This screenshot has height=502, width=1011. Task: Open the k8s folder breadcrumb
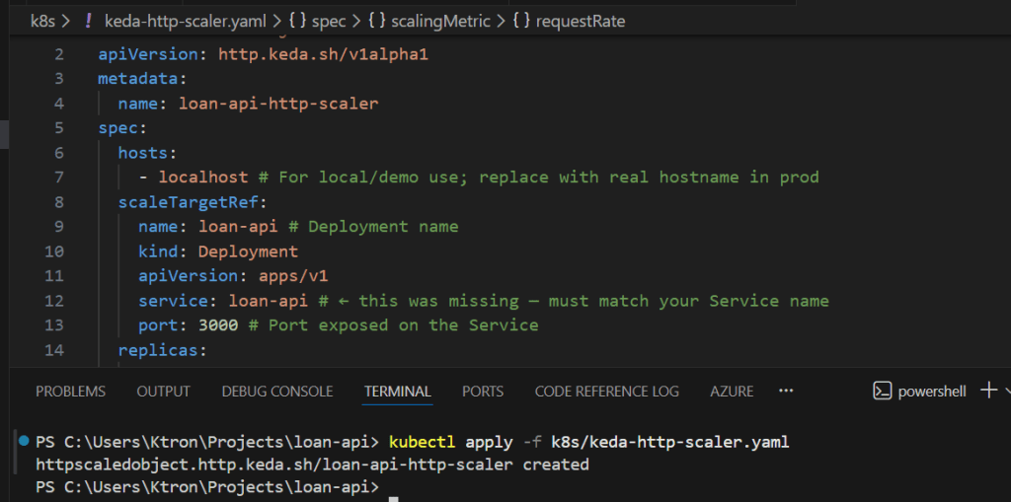click(x=43, y=21)
